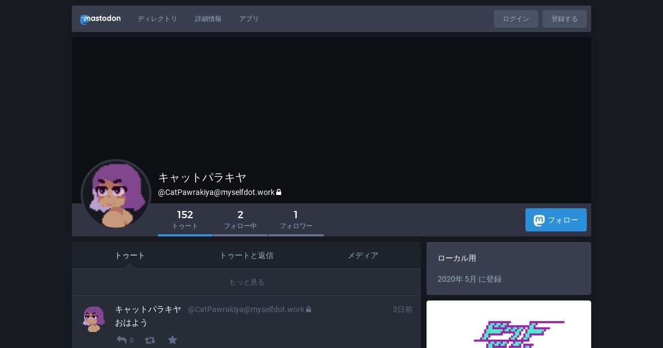
Task: Select the 152 トゥート counter
Action: point(185,219)
